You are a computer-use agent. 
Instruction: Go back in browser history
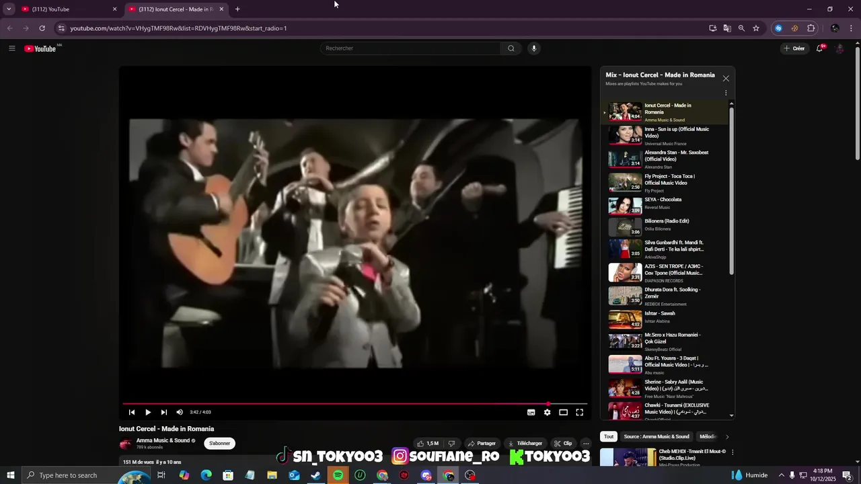pos(9,28)
